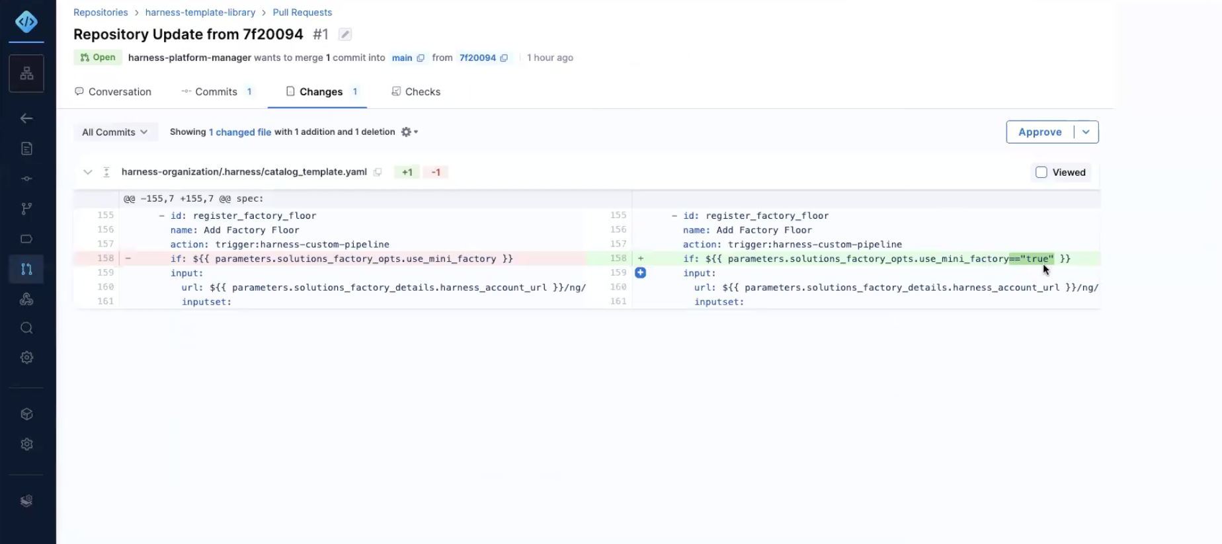Switch to the Conversation tab
Viewport: 1222px width, 544px height.
[x=113, y=92]
